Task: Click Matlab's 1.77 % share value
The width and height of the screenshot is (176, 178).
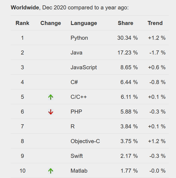Action: pyautogui.click(x=129, y=171)
